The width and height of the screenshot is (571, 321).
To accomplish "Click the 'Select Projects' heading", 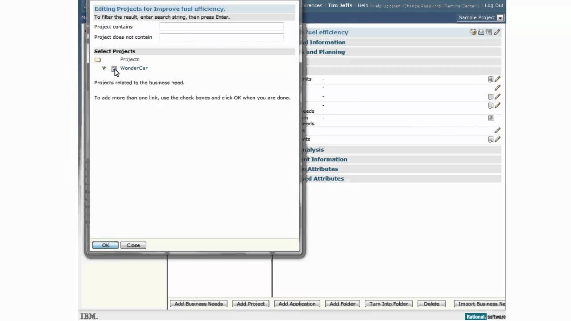I will click(x=115, y=51).
